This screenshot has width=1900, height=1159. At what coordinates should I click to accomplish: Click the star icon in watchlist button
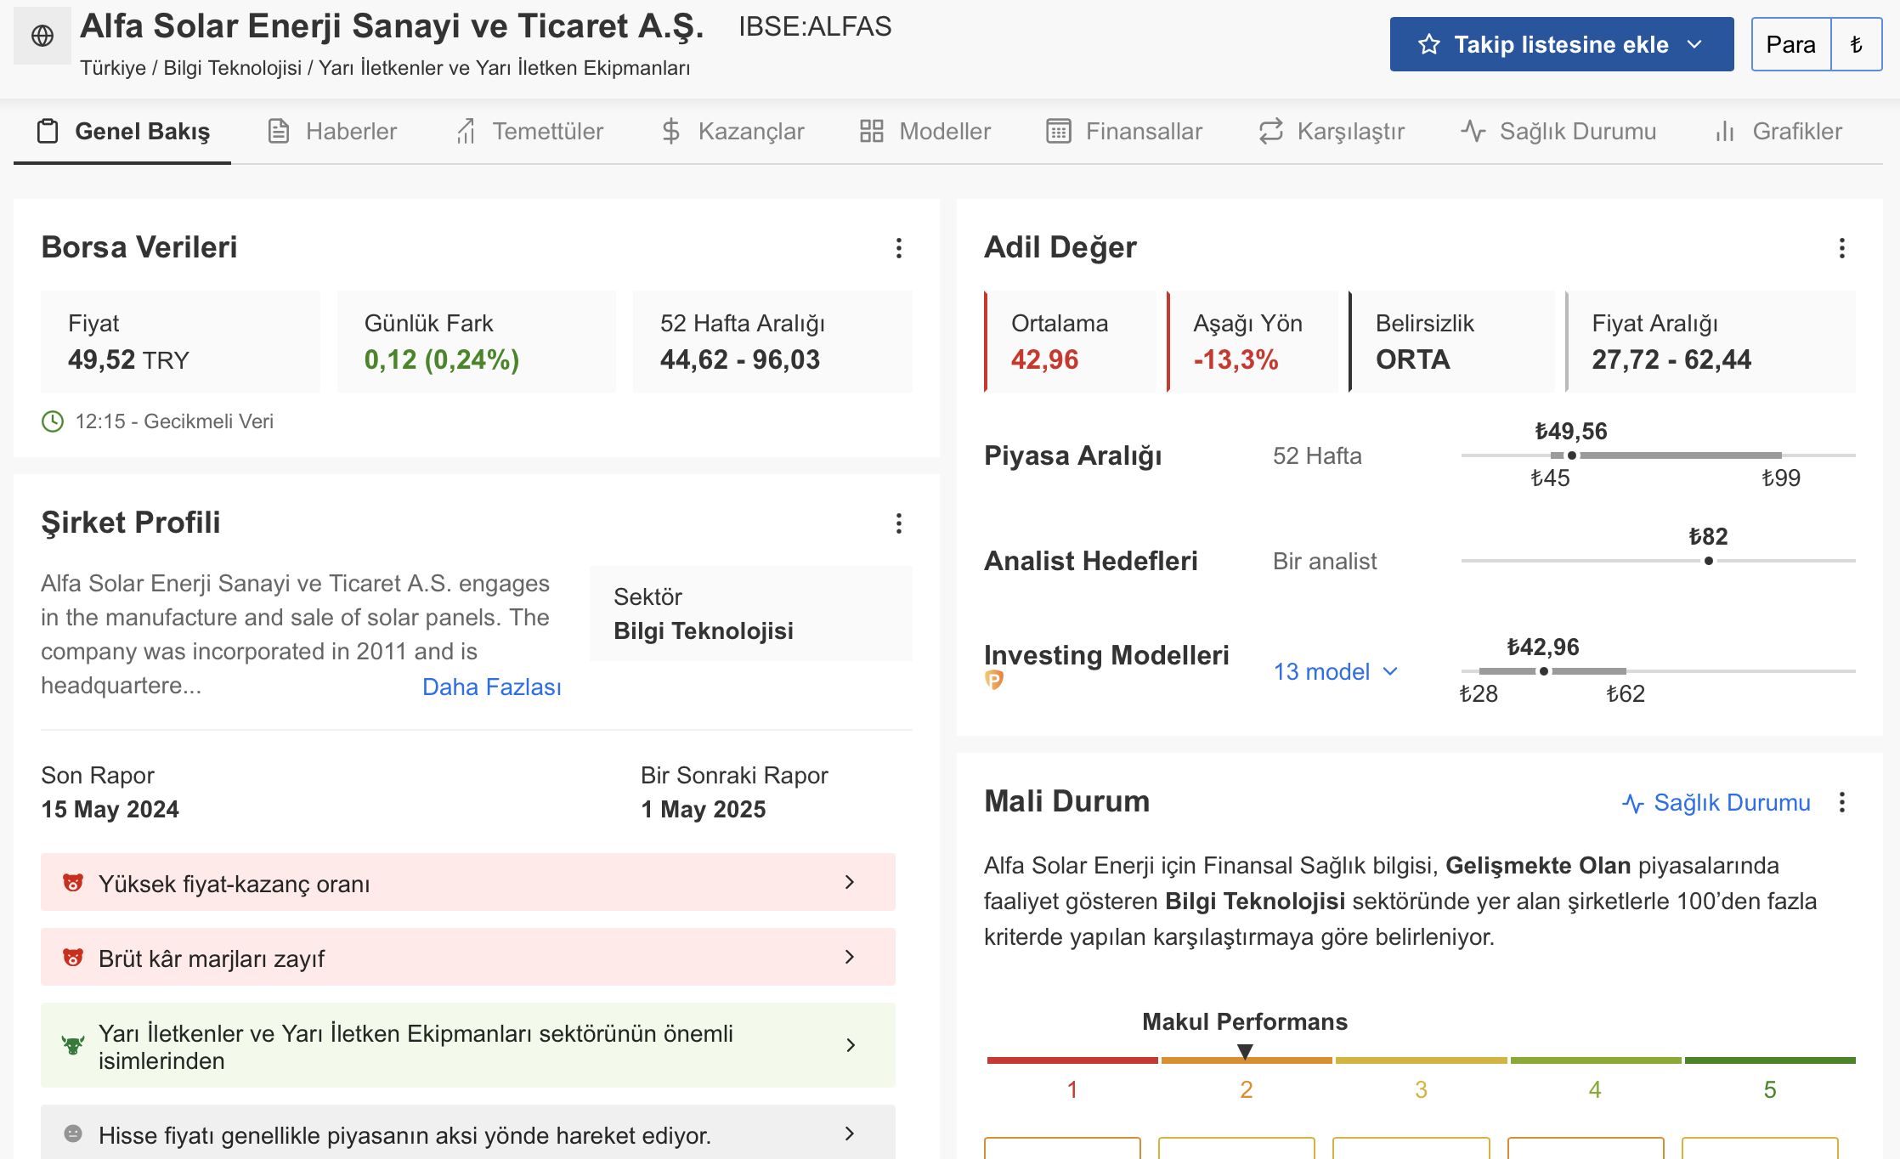pos(1429,44)
